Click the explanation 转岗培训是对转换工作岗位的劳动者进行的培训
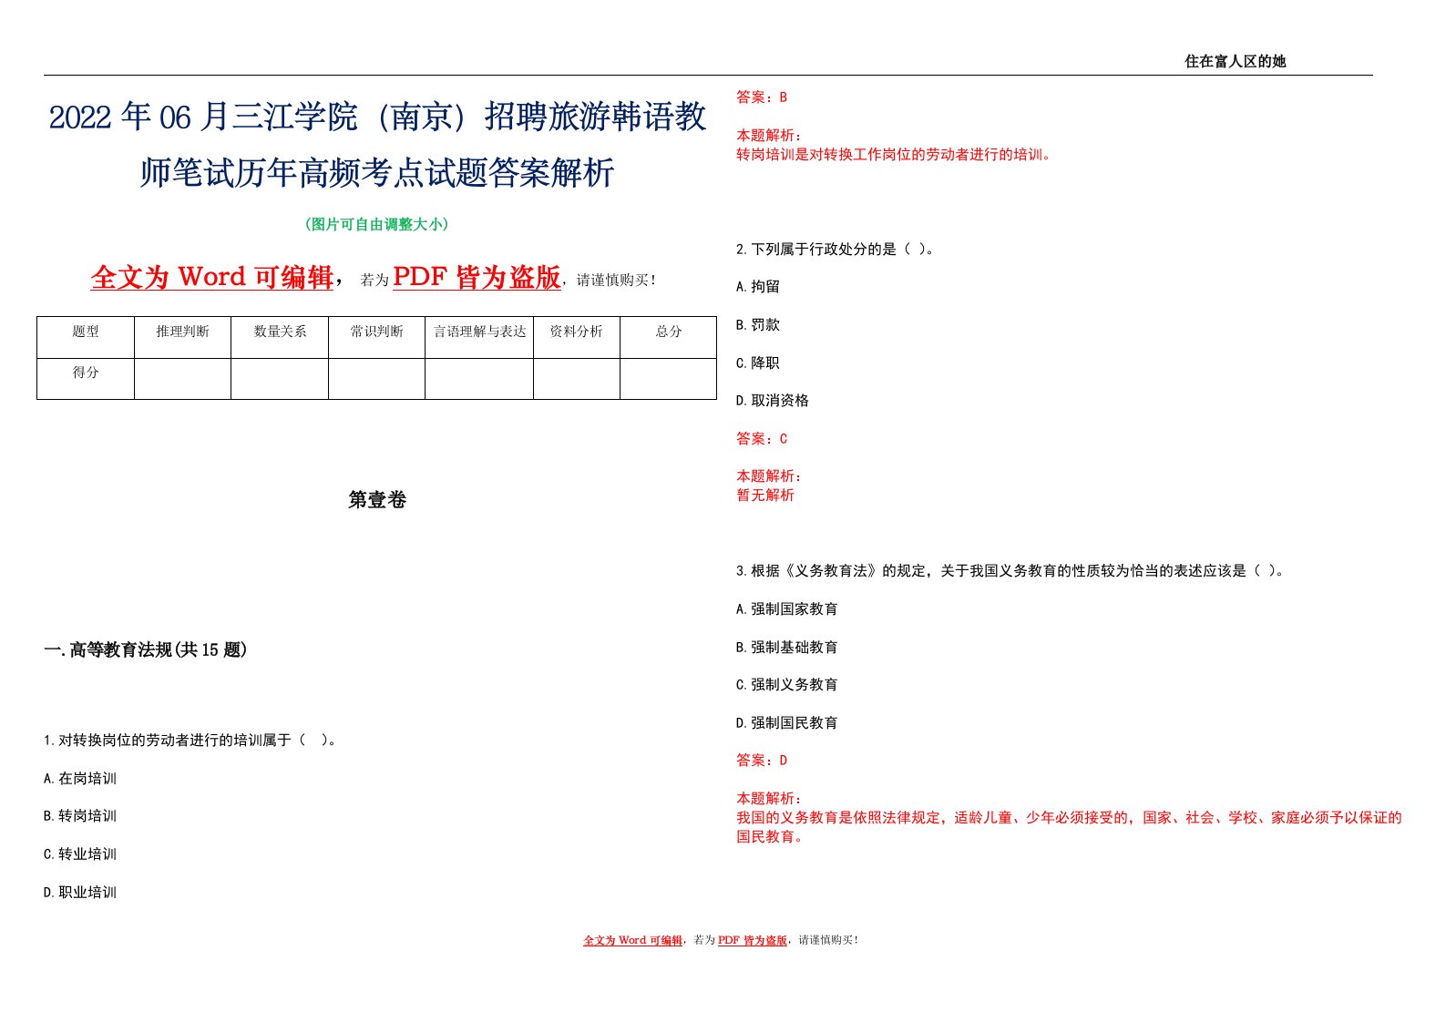 click(x=896, y=155)
